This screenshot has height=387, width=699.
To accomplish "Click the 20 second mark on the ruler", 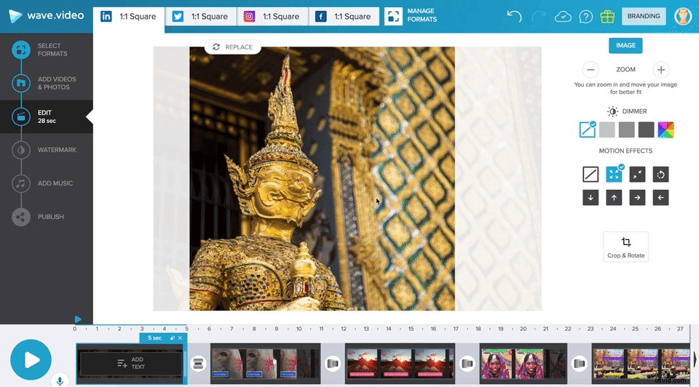I will (523, 329).
